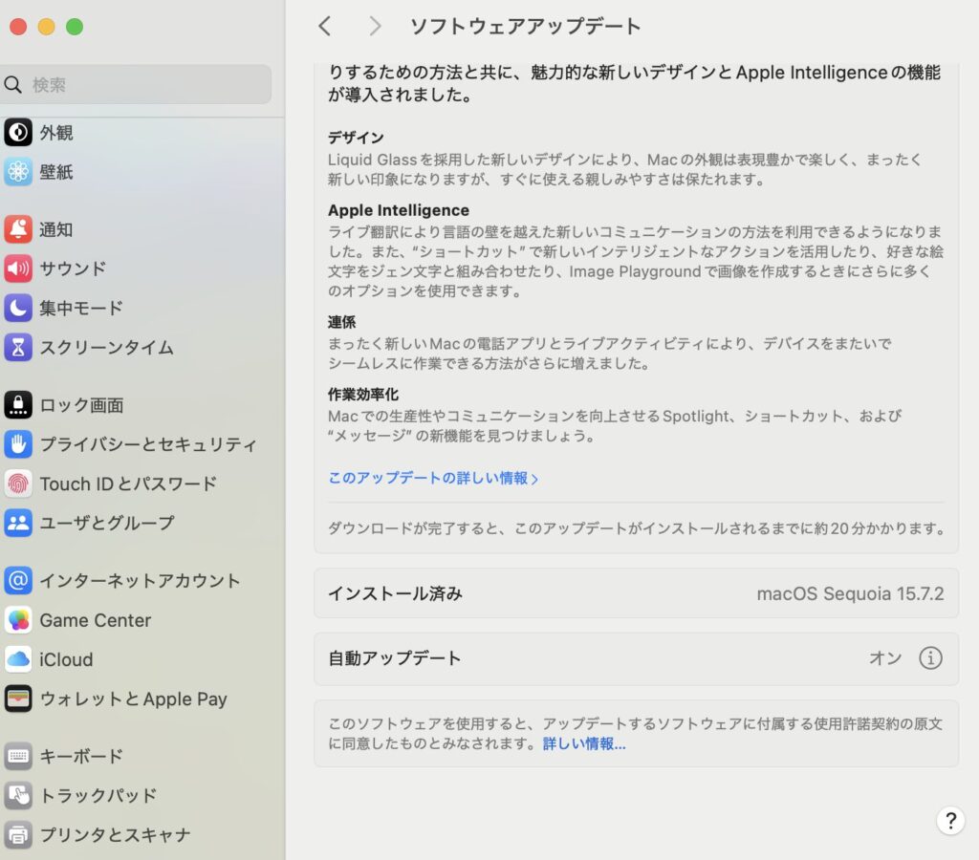Open 自動アップデート info button
The image size is (979, 860).
930,658
